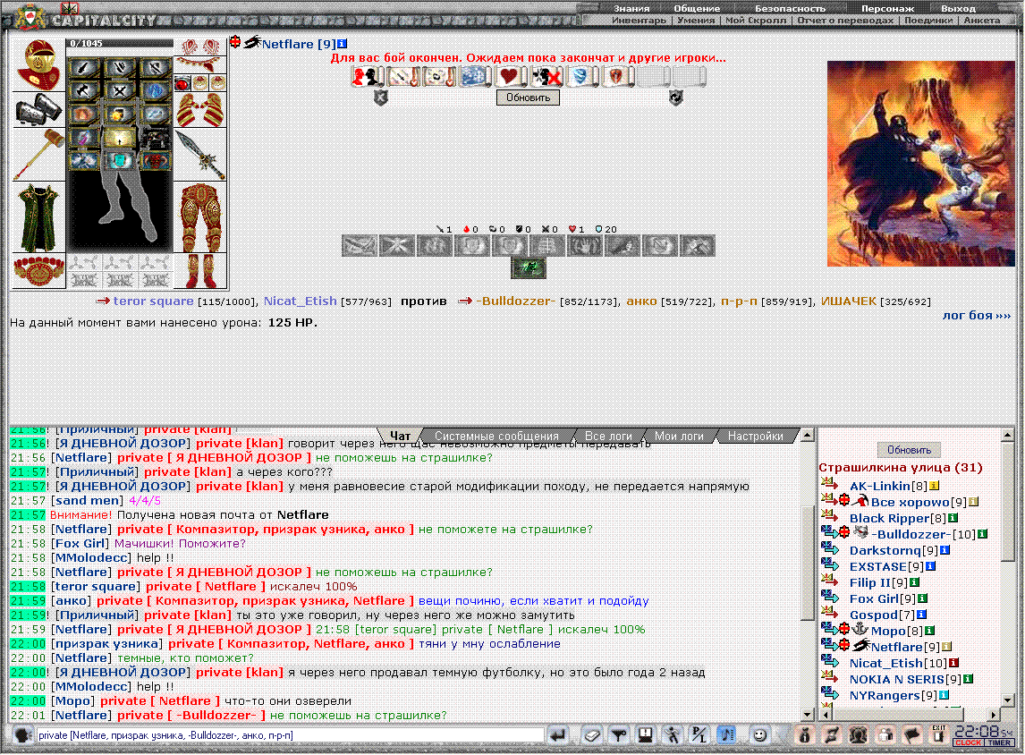This screenshot has width=1025, height=755.
Task: Open the Инвентарь submenu link
Action: (x=639, y=21)
